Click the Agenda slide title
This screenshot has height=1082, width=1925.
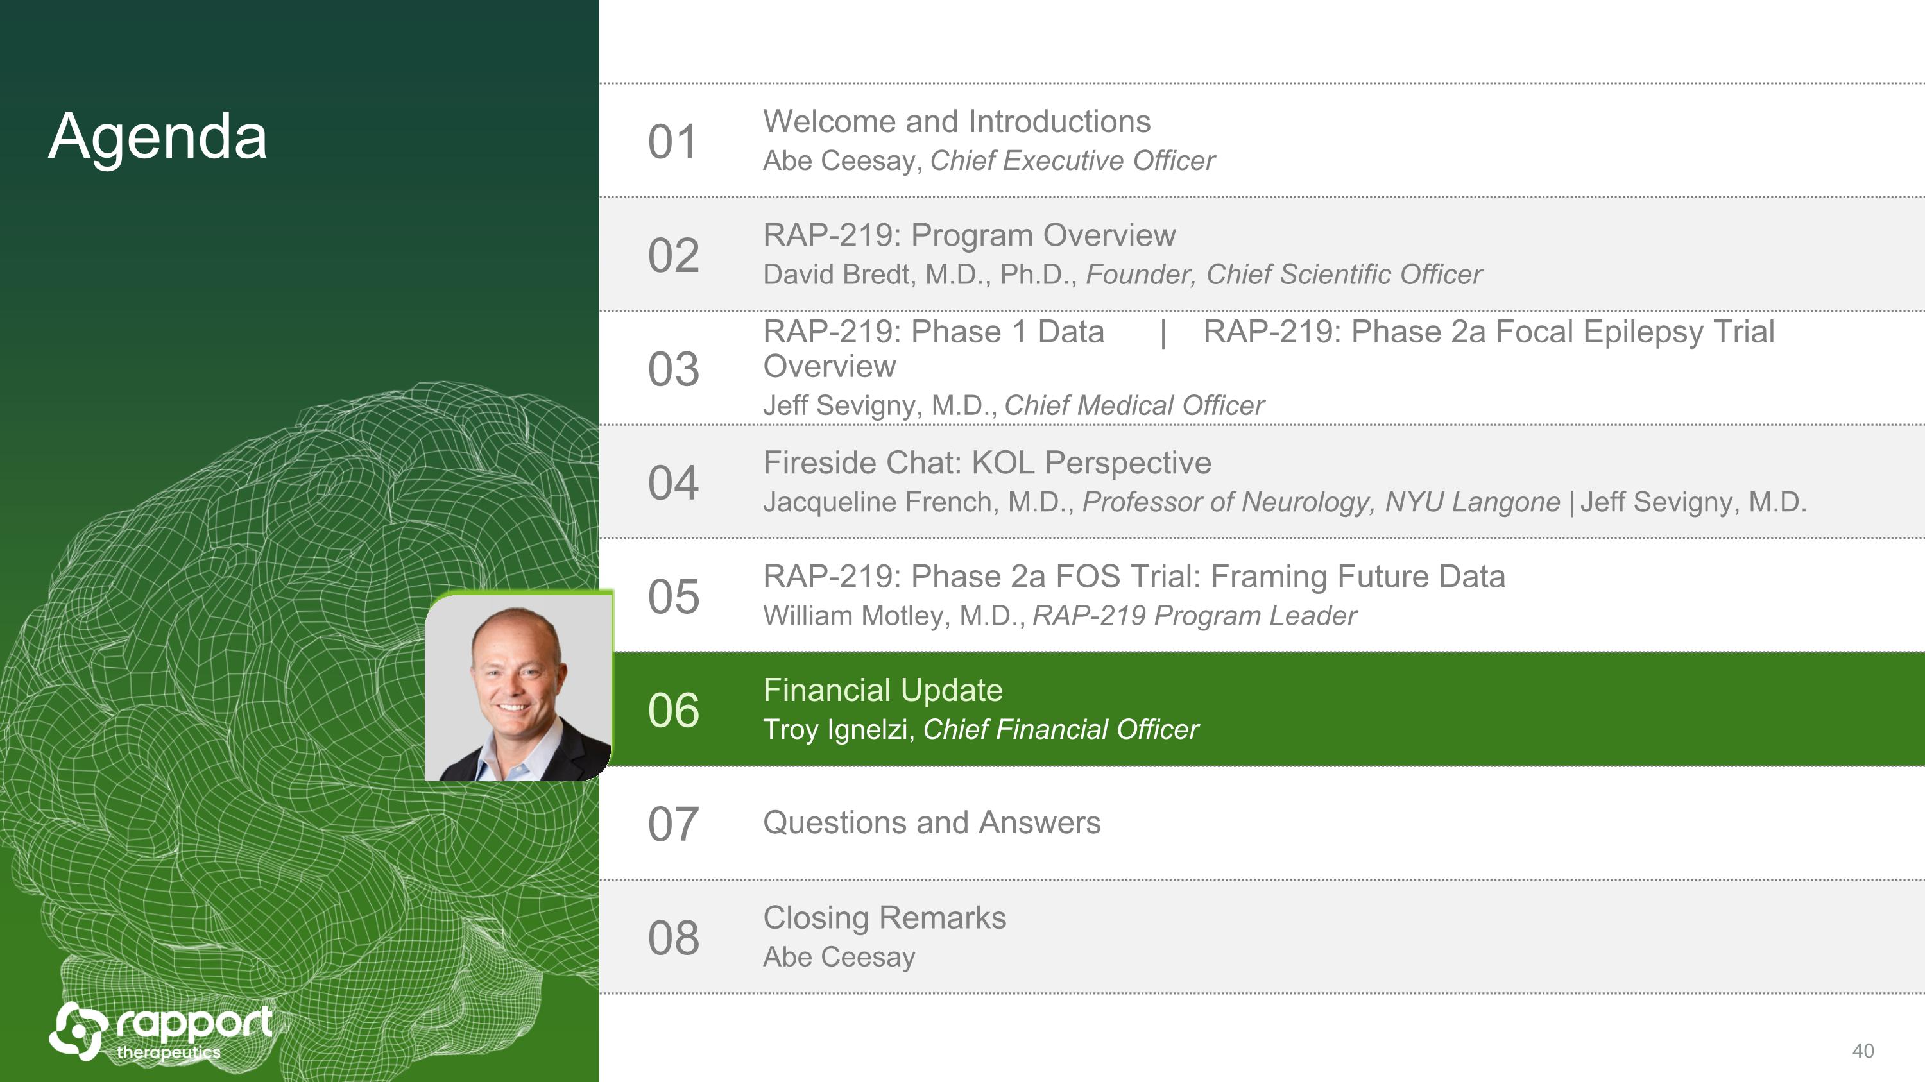click(x=158, y=136)
